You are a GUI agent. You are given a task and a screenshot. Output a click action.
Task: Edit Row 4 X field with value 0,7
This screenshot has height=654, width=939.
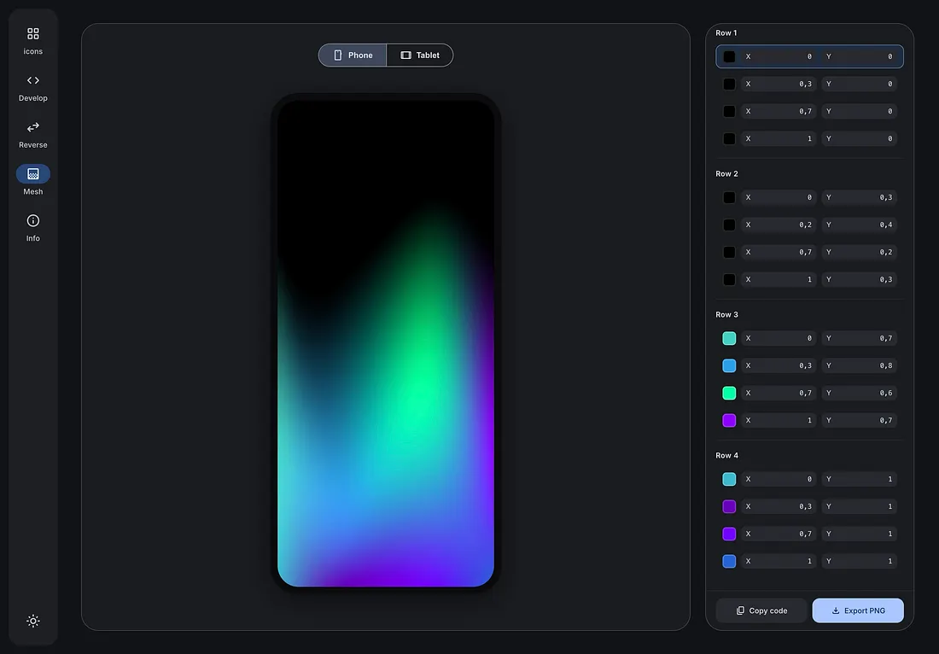click(x=779, y=534)
